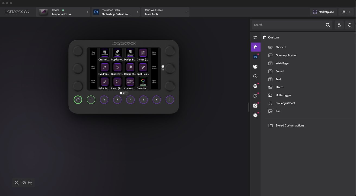Open the Photoshop plugin in the sidebar
The height and width of the screenshot is (196, 356).
click(255, 57)
